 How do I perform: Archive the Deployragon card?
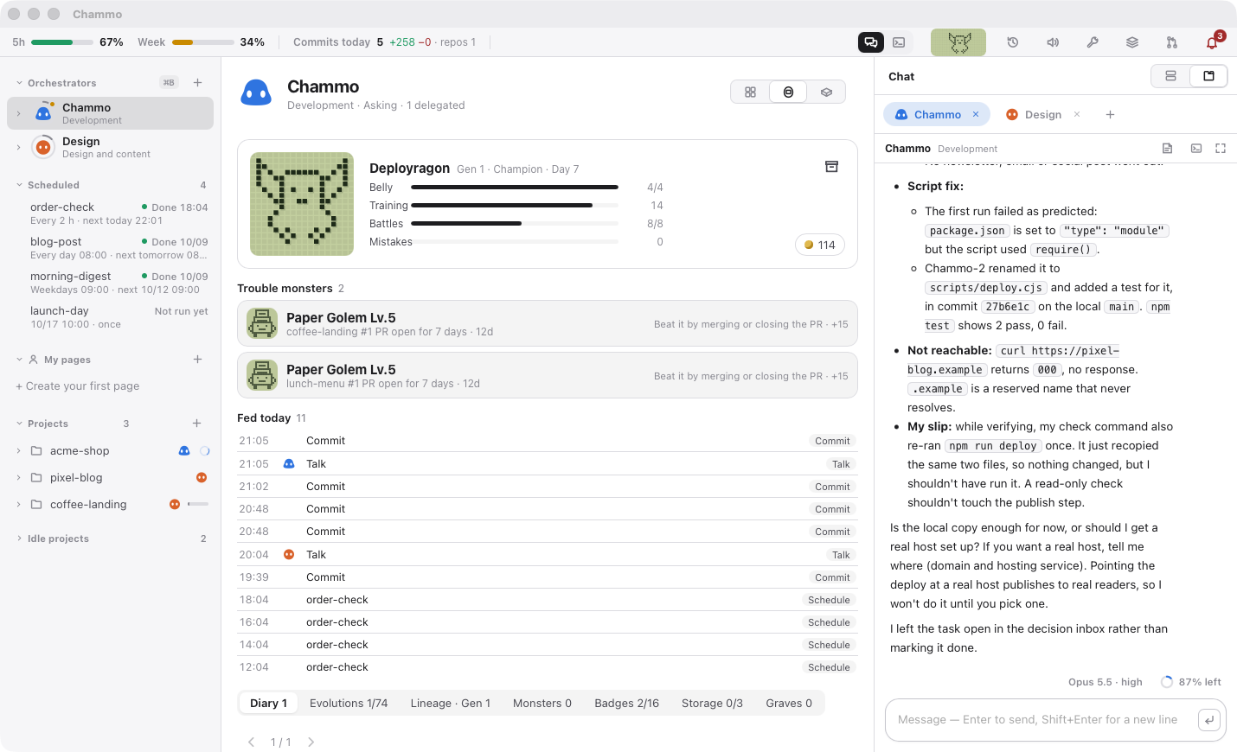[831, 166]
